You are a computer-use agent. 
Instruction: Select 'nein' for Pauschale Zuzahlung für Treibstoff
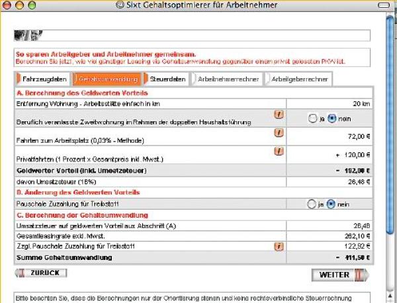(331, 204)
